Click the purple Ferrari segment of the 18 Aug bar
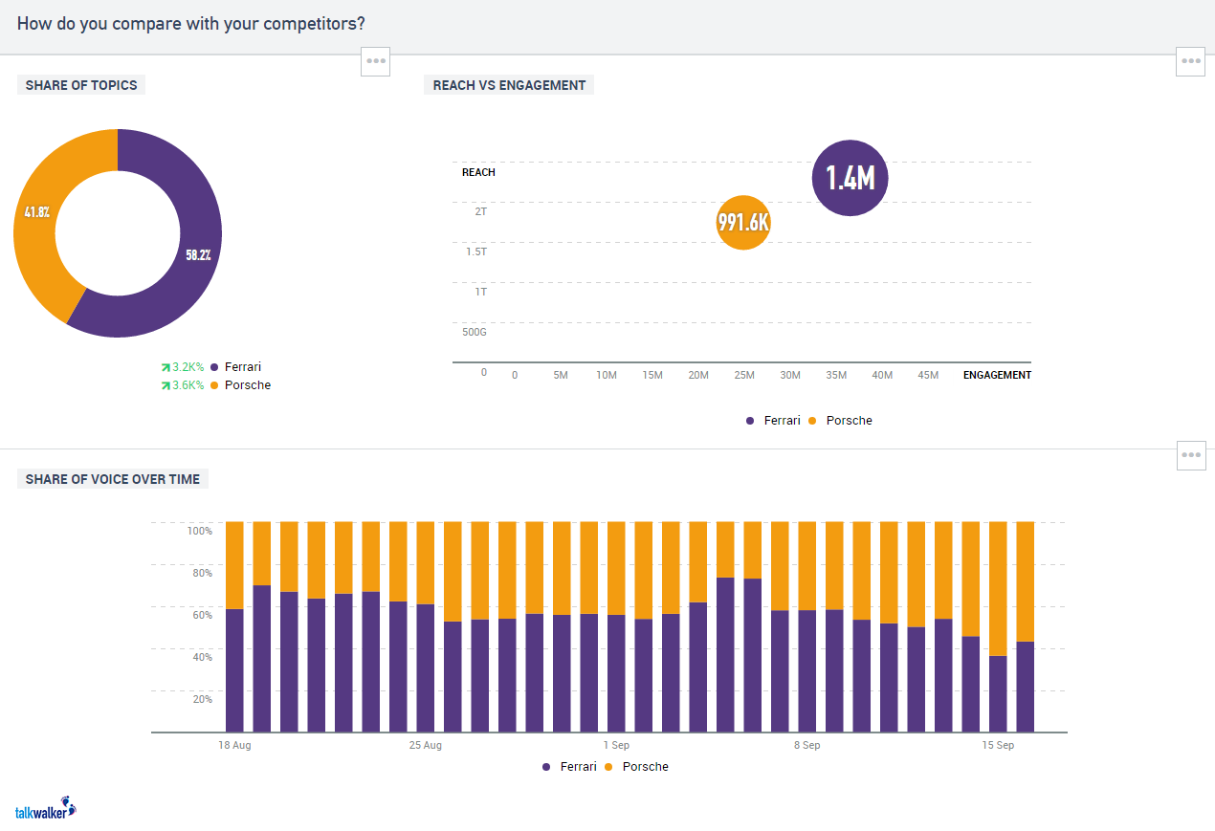 tap(234, 670)
